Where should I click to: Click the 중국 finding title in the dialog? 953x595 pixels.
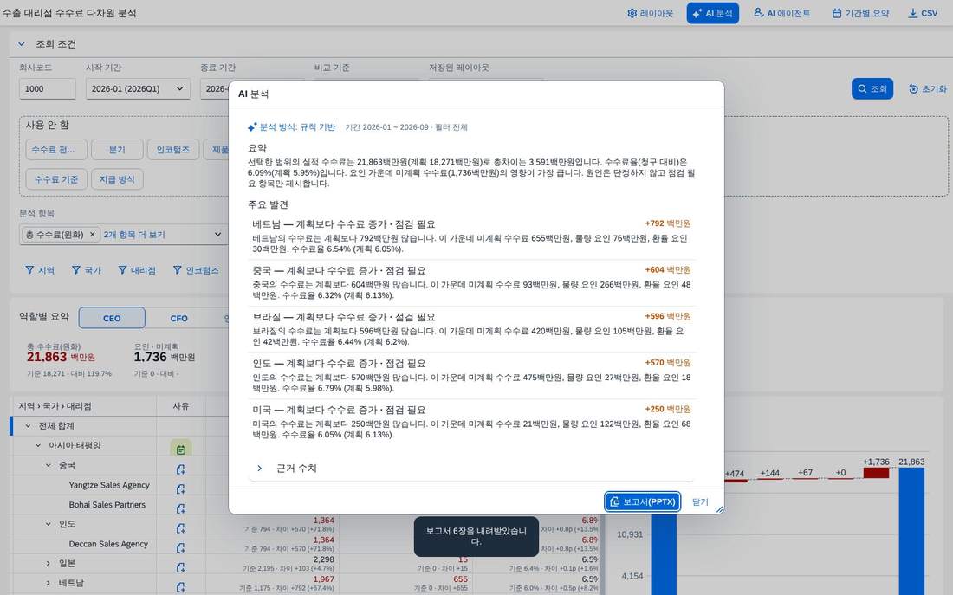[x=339, y=270]
